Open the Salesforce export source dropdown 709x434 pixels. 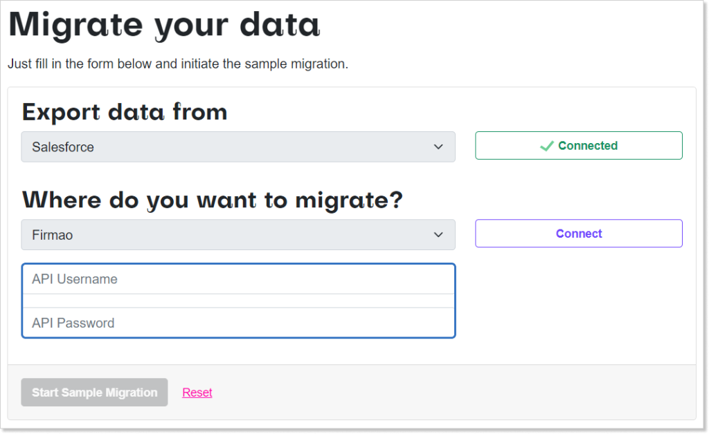[x=238, y=147]
